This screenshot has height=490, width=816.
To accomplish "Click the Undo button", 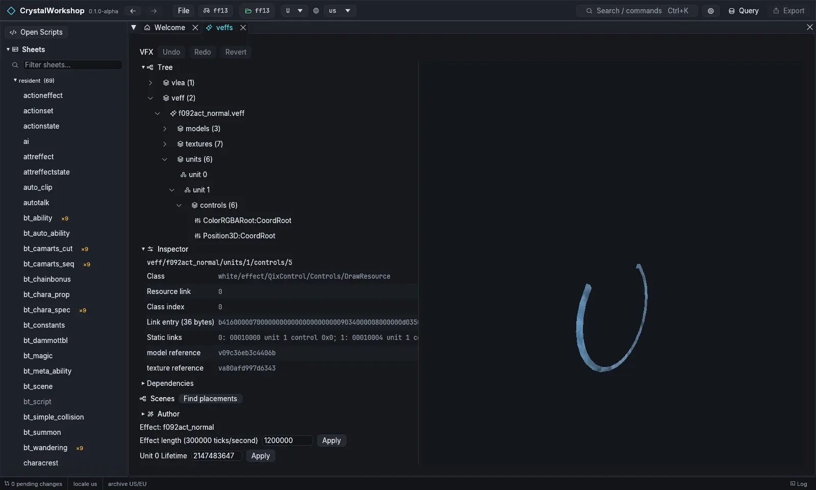I will (171, 52).
